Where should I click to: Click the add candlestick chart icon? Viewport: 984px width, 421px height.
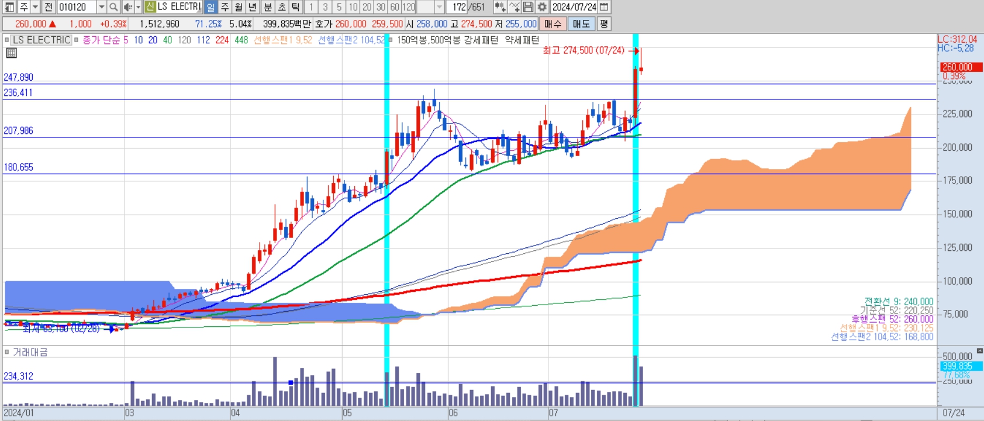[500, 7]
